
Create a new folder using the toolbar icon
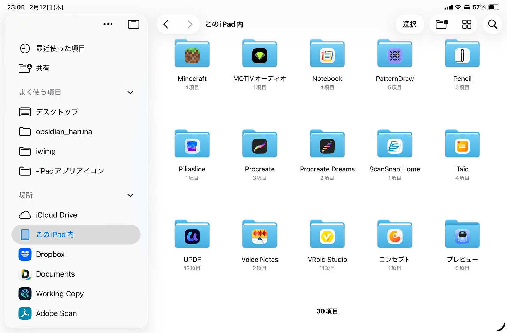point(441,24)
